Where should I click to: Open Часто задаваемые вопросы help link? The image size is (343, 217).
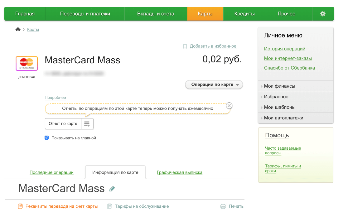click(x=283, y=151)
